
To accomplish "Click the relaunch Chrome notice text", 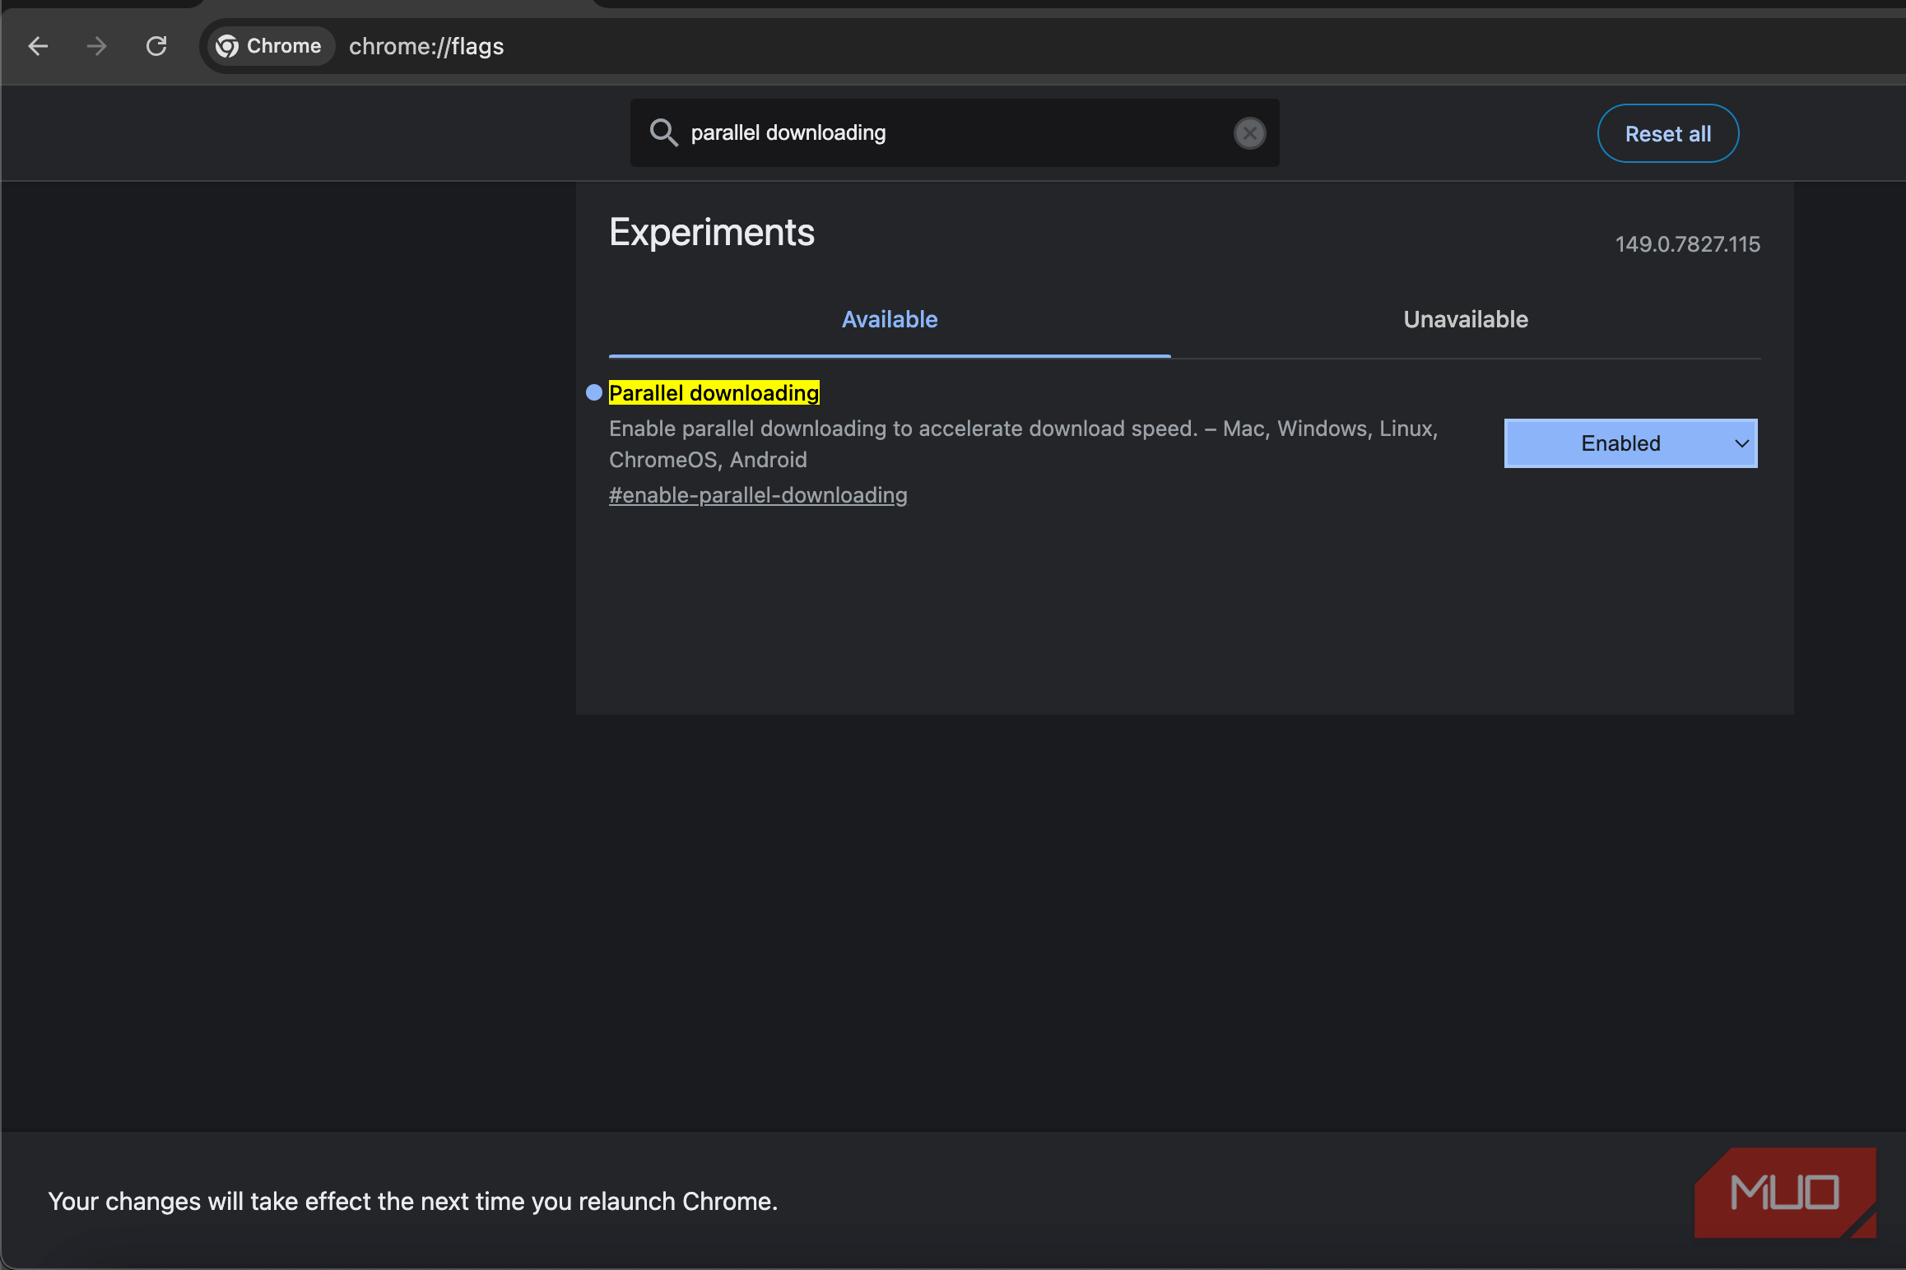I will [x=412, y=1202].
